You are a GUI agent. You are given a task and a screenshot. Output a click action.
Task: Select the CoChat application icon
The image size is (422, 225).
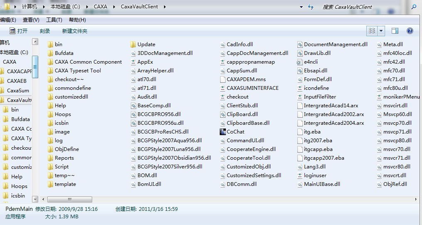click(223, 132)
